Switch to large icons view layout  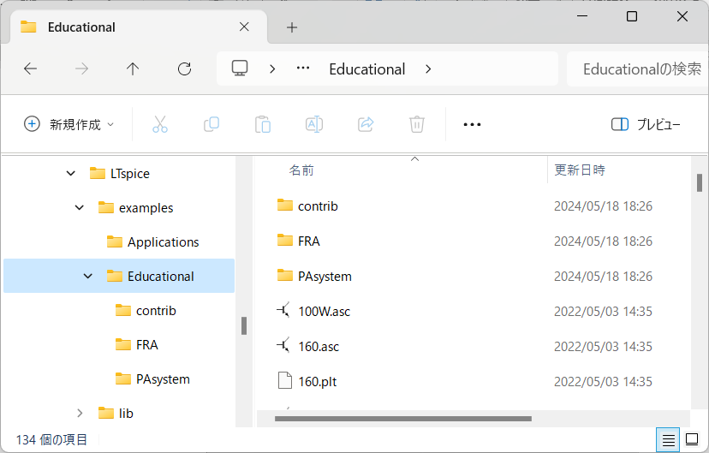point(692,439)
